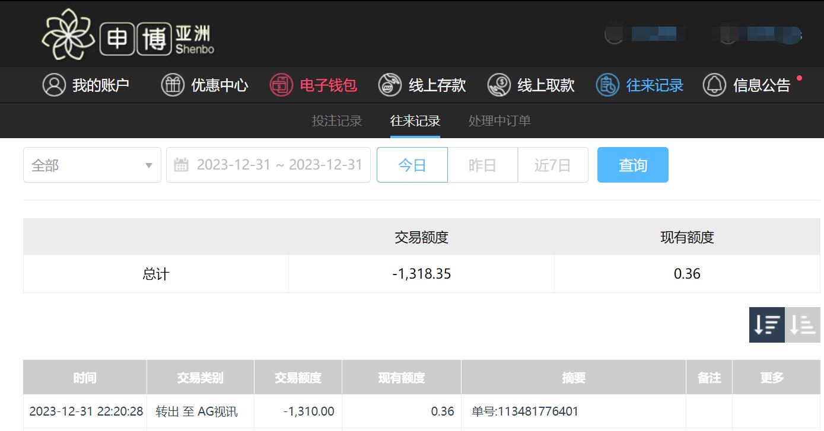
Task: Click the 信息公告 bell icon
Action: click(714, 85)
